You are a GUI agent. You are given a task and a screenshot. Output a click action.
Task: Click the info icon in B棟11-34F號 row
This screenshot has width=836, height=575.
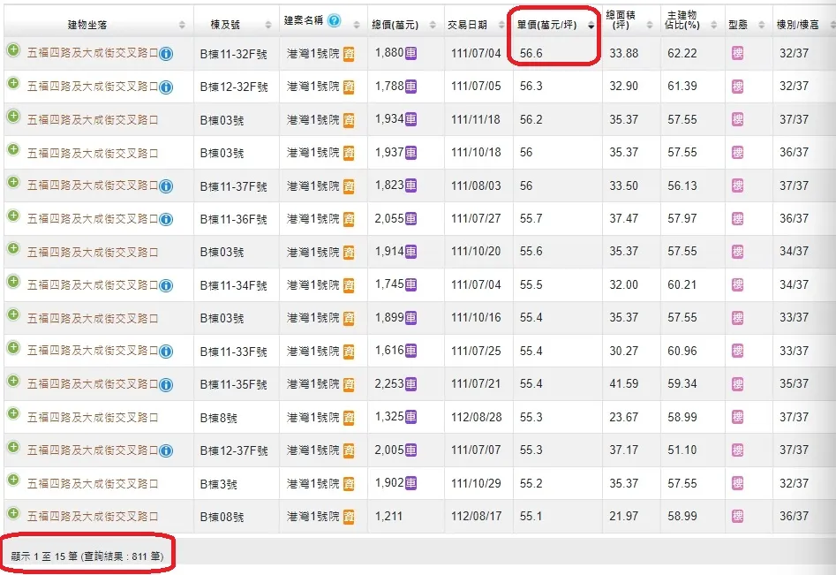[166, 285]
